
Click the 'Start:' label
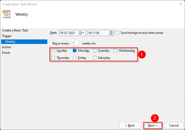click(x=53, y=33)
